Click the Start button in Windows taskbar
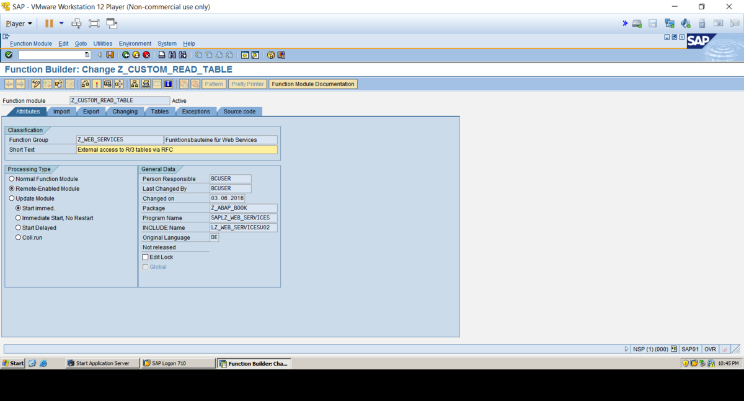Image resolution: width=744 pixels, height=401 pixels. (x=13, y=363)
